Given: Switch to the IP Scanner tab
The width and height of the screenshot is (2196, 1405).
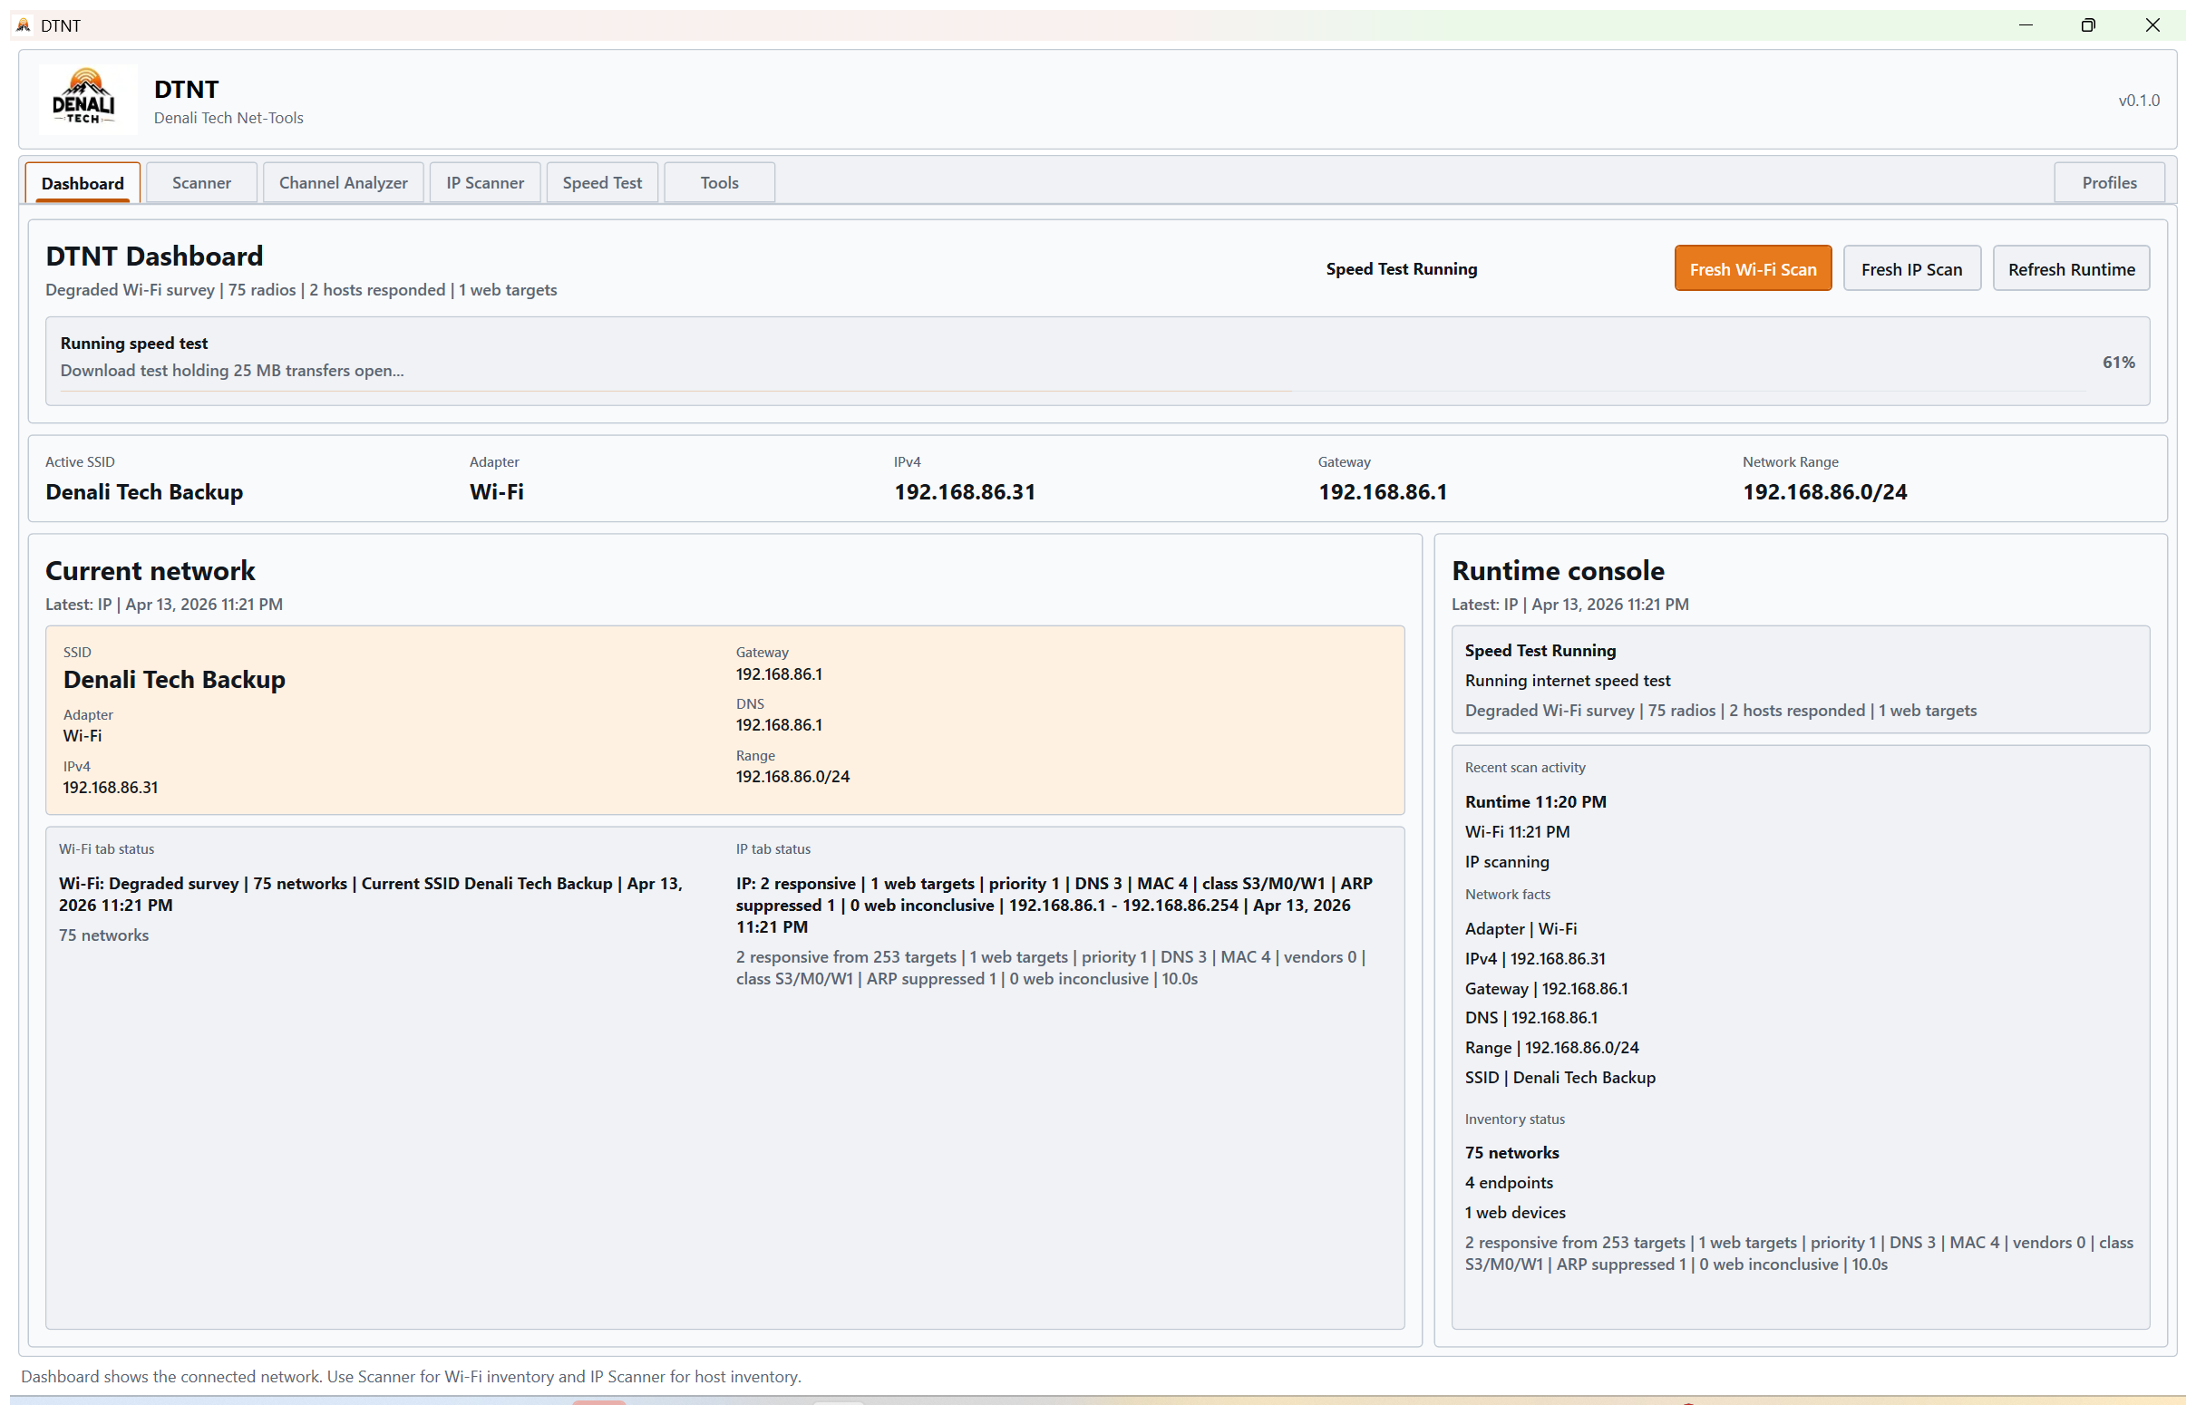Looking at the screenshot, I should pyautogui.click(x=484, y=182).
